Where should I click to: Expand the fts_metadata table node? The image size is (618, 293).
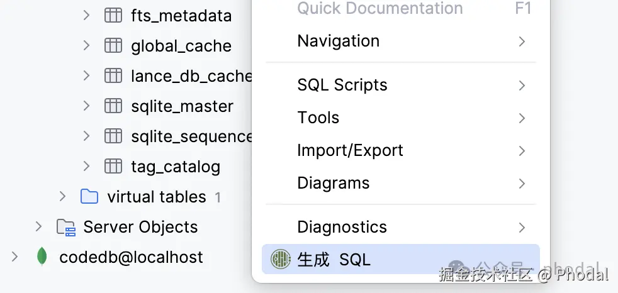[86, 16]
